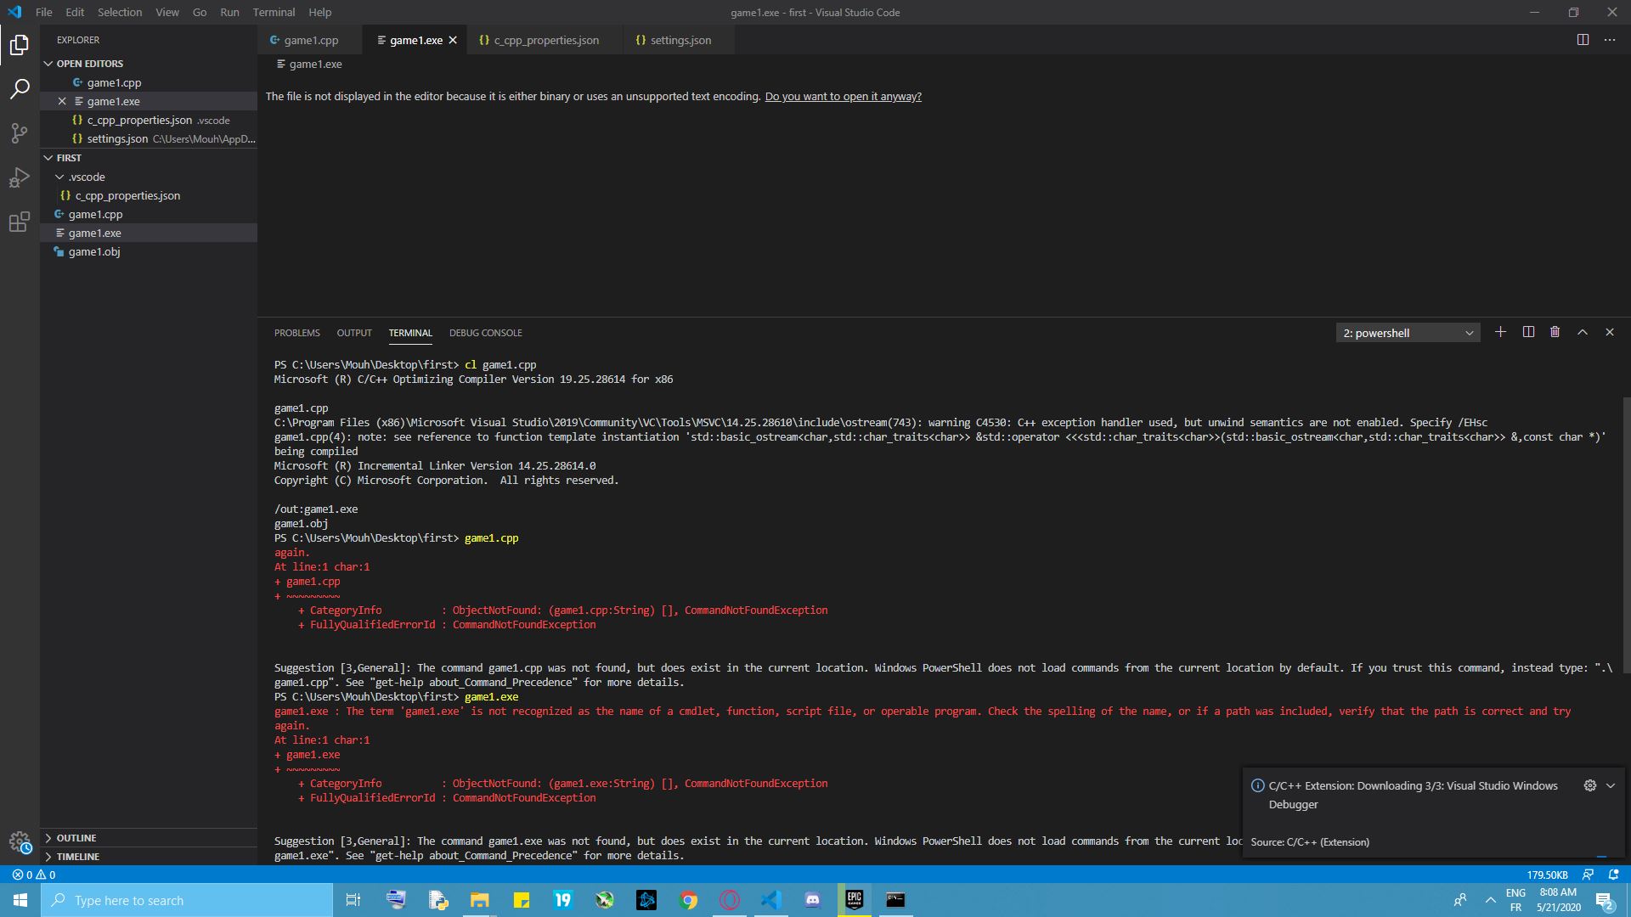Split the terminal pane
The width and height of the screenshot is (1631, 917).
[x=1528, y=332]
